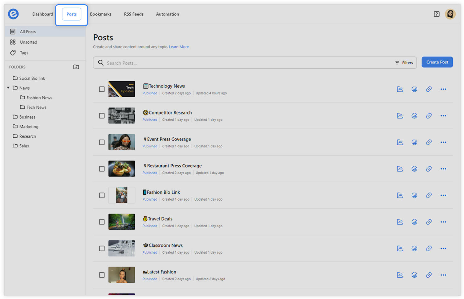This screenshot has width=464, height=299.
Task: Open the Marketing folder
Action: 25,127
